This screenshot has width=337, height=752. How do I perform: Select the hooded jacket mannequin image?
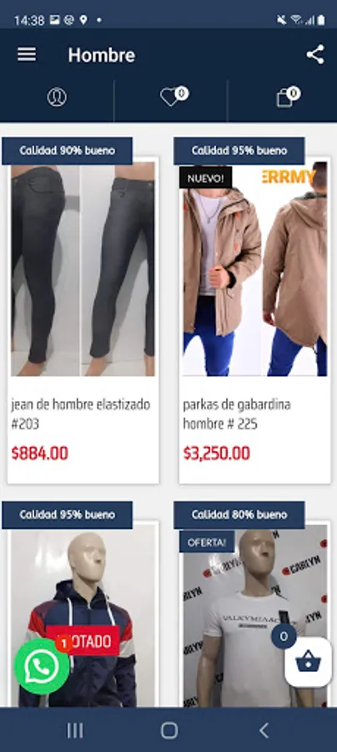click(83, 615)
